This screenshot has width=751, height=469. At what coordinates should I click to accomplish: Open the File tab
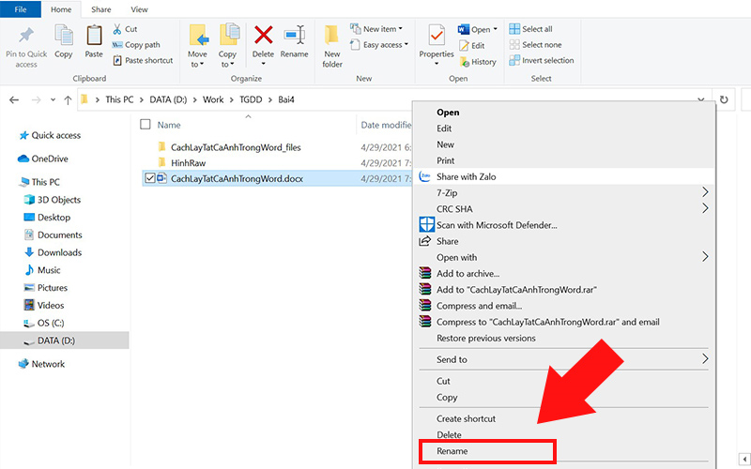pyautogui.click(x=21, y=9)
